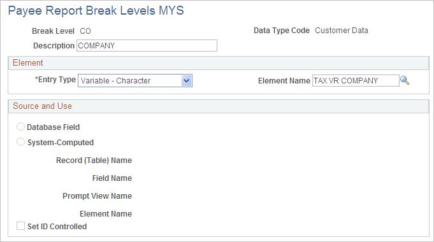Image resolution: width=434 pixels, height=242 pixels.
Task: Click the Field Name label
Action: click(112, 178)
